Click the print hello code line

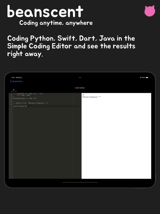(x=20, y=106)
